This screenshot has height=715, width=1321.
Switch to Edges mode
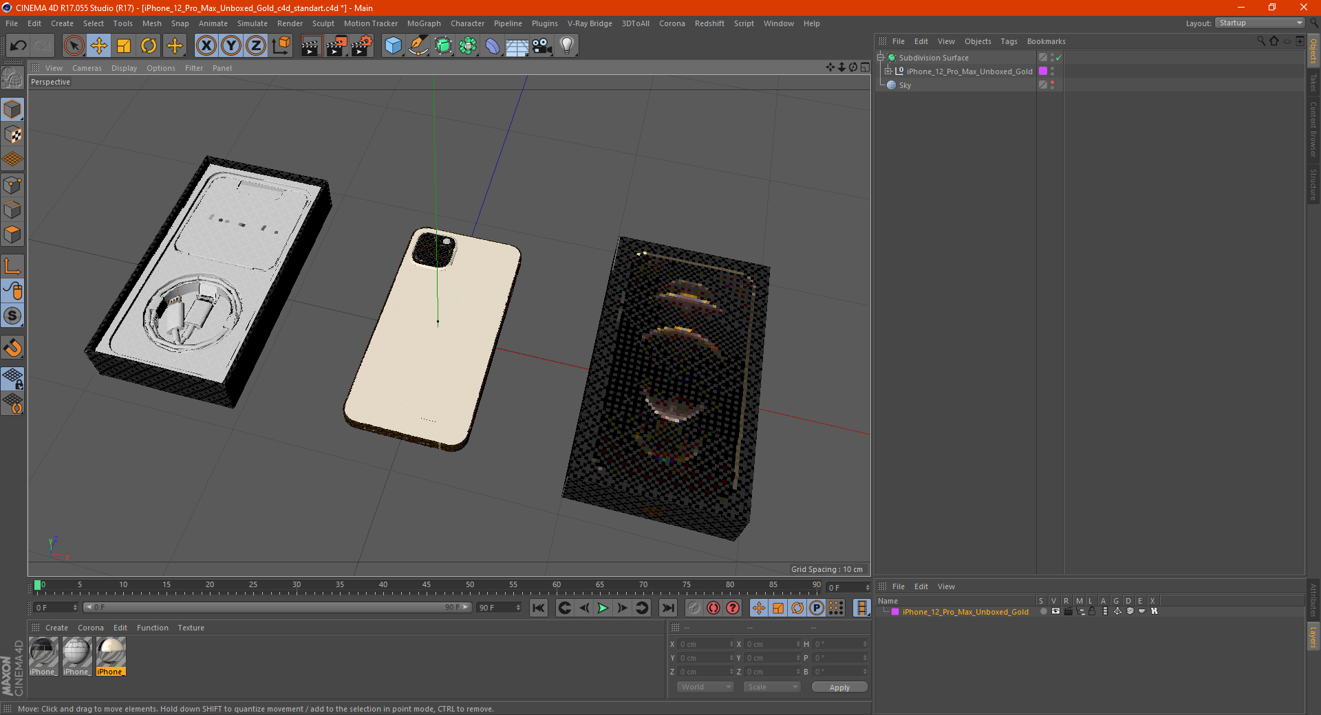(12, 209)
